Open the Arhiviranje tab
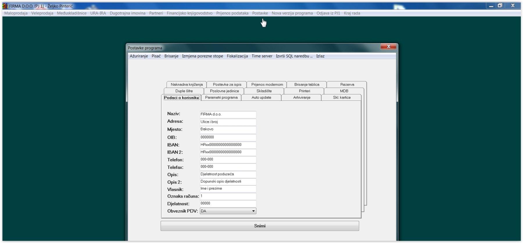This screenshot has height=243, width=523. 302,98
